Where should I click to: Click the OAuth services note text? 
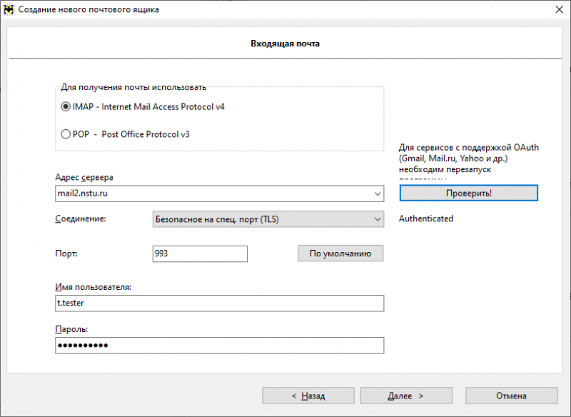coord(469,161)
